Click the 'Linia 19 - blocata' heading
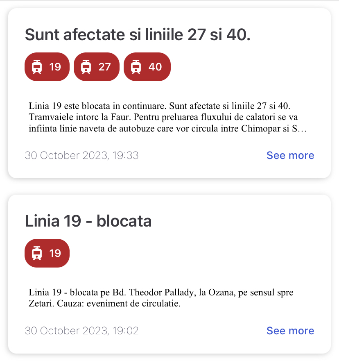This screenshot has height=363, width=339. [x=88, y=221]
